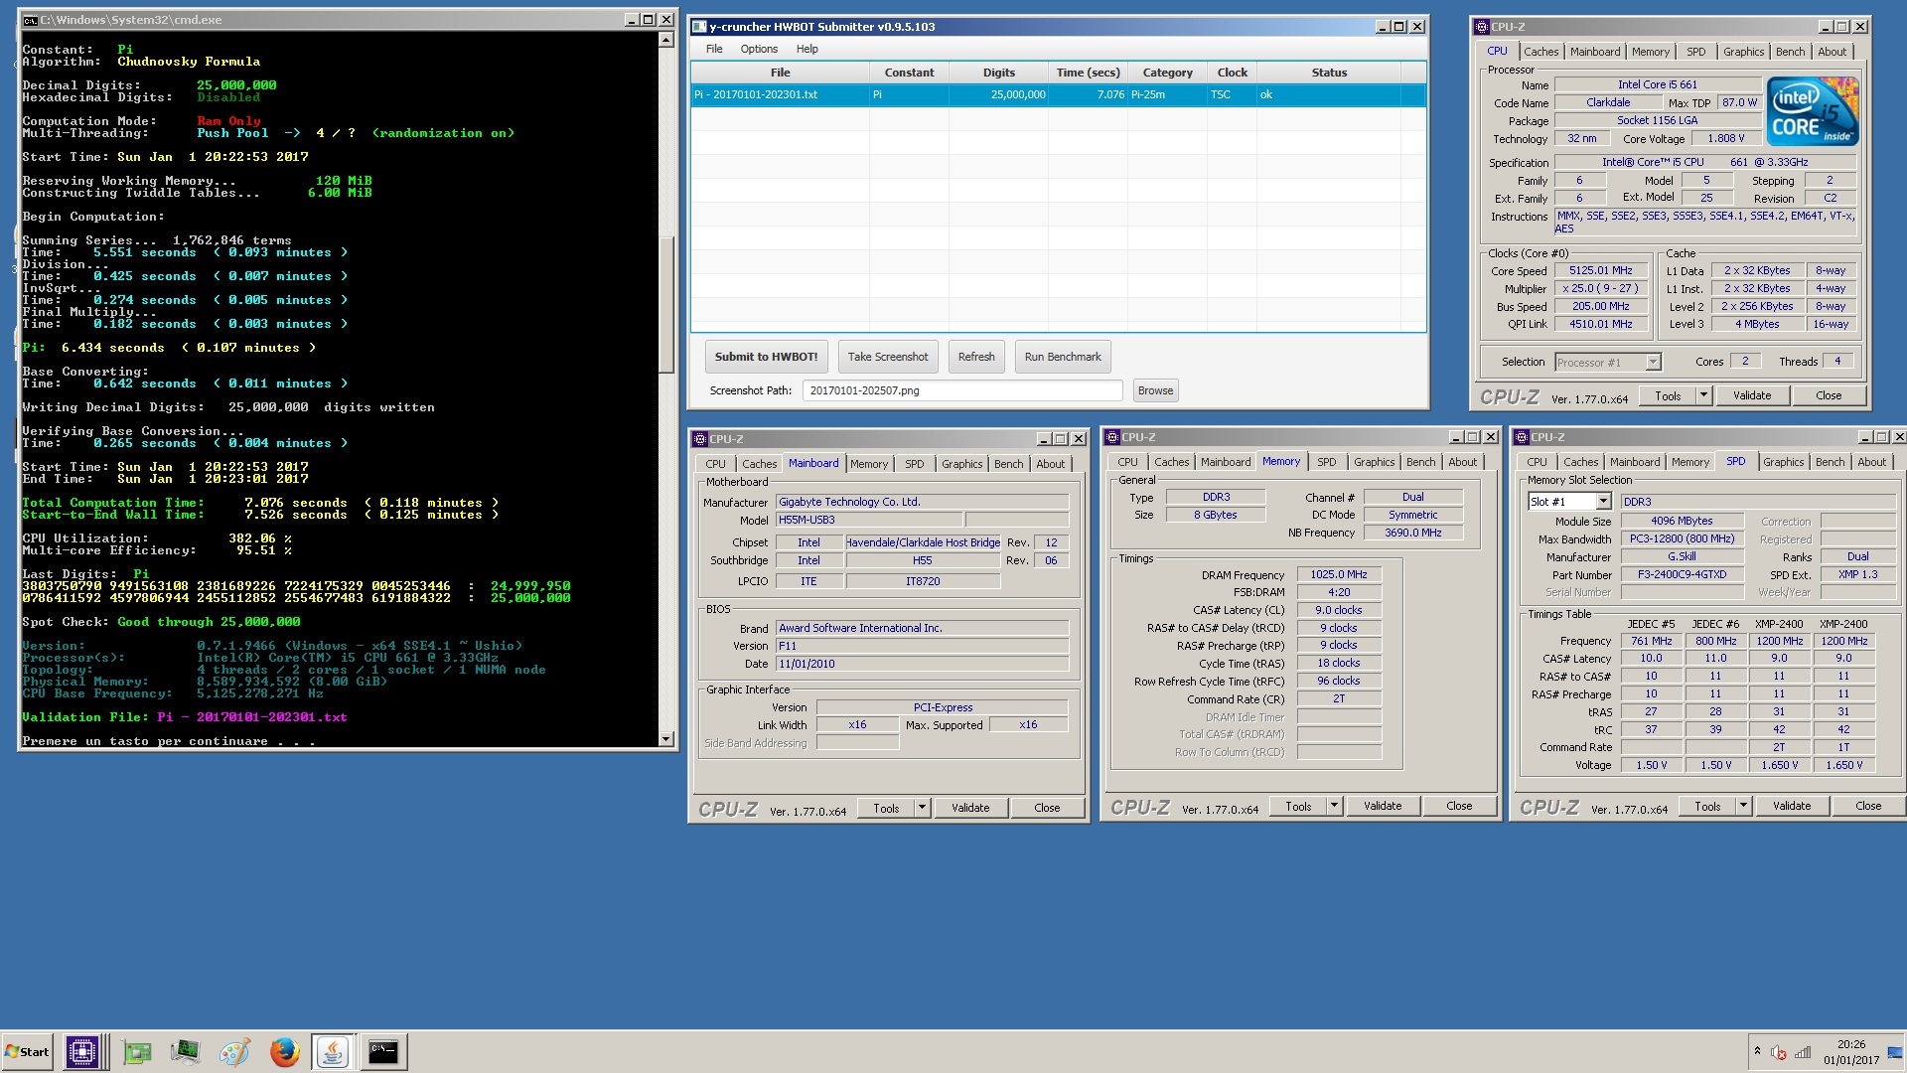
Task: Launch Paint from the palette taskbar icon
Action: [234, 1051]
